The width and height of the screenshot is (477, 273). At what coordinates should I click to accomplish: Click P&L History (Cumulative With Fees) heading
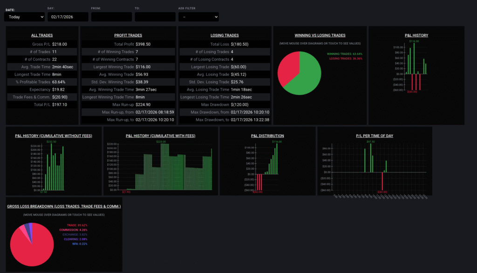pos(160,136)
